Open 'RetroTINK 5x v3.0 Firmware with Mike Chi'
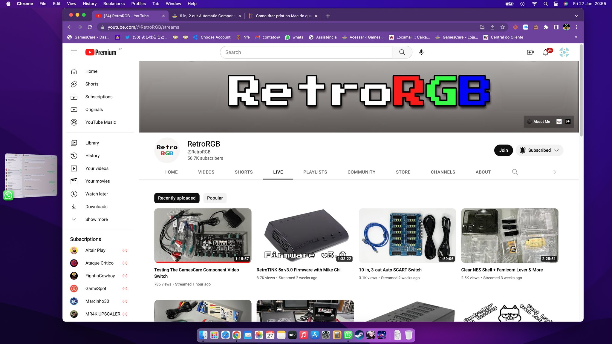Screen dimensions: 612x344 [298, 270]
